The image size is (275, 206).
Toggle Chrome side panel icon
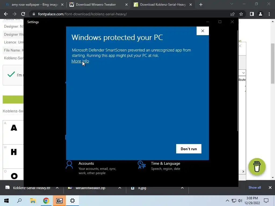[x=252, y=14]
